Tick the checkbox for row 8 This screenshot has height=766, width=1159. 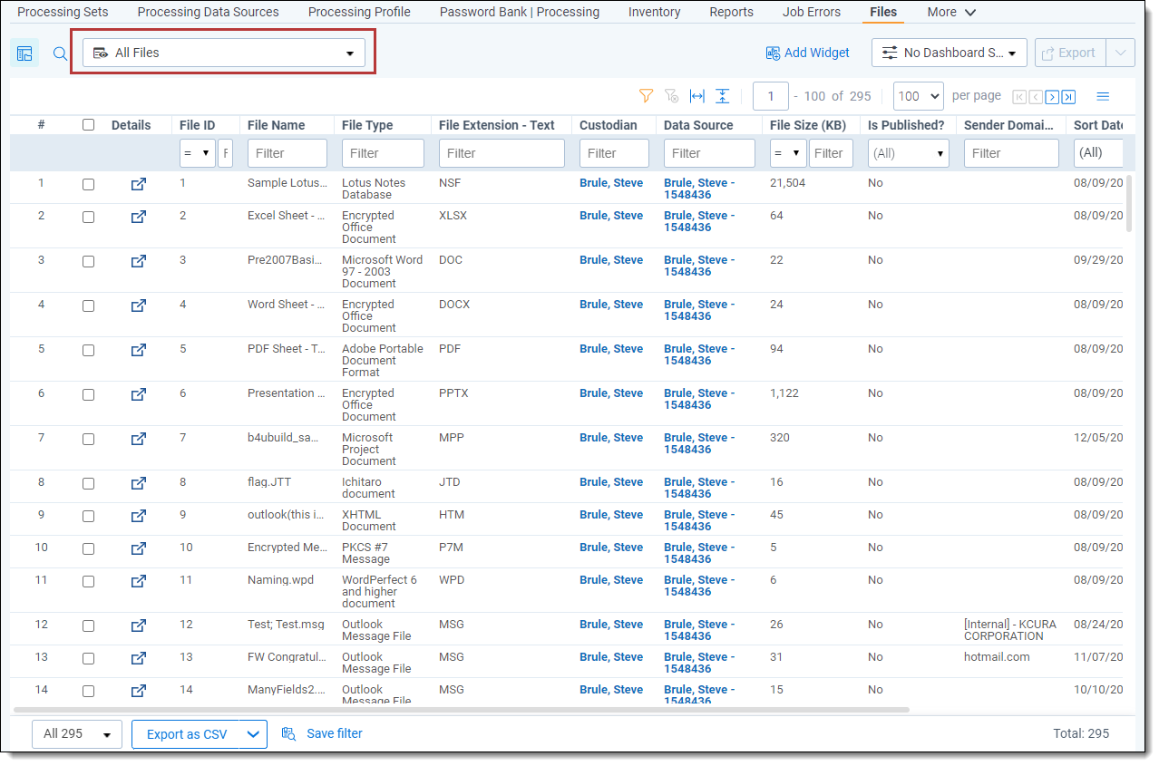tap(88, 483)
